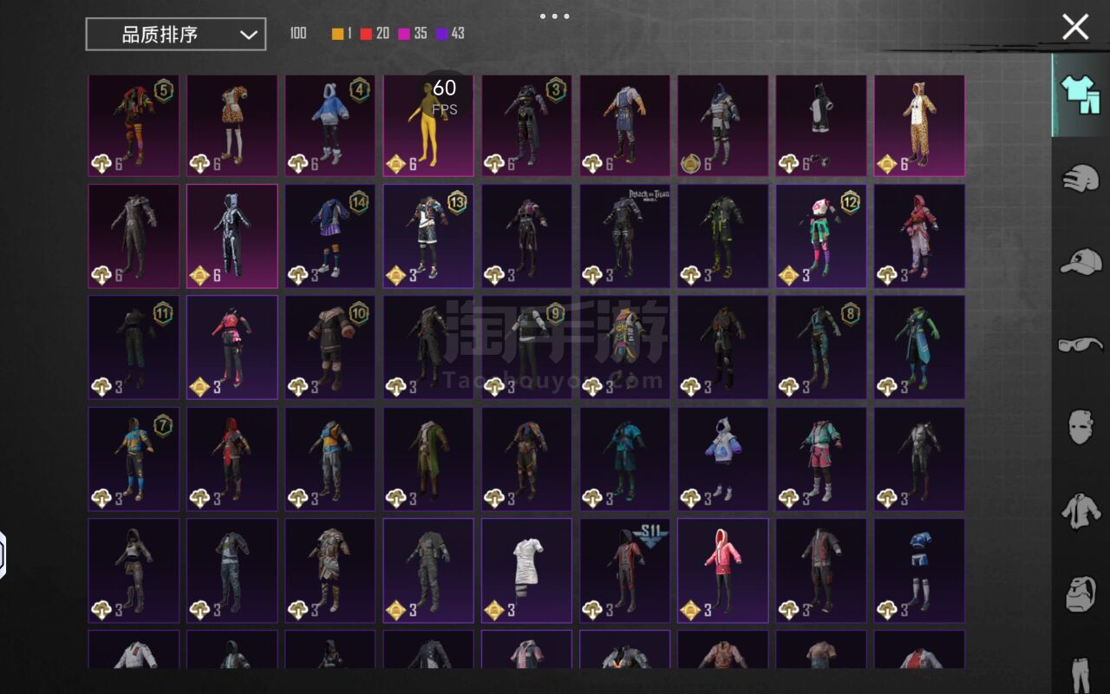This screenshot has width=1110, height=694.
Task: Select the outfit with badge 9
Action: click(526, 347)
